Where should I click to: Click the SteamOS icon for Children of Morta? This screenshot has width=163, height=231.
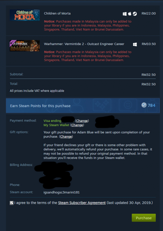(x=135, y=14)
